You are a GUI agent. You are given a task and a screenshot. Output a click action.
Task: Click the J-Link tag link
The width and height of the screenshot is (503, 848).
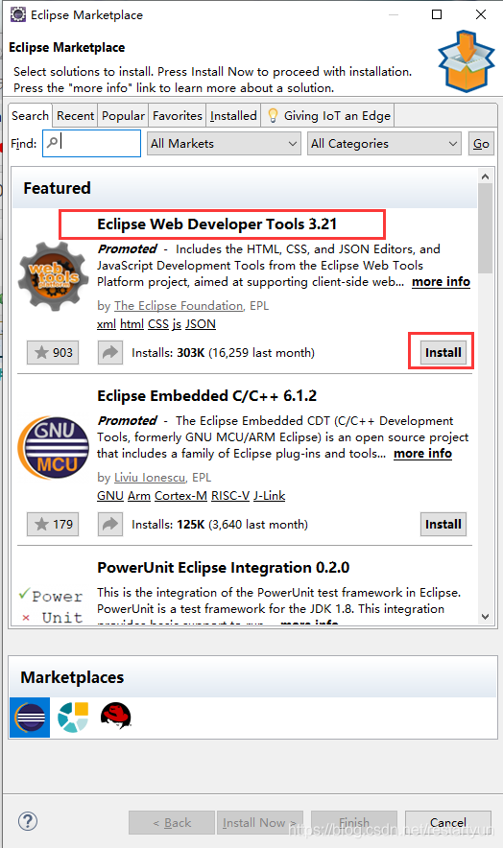(x=269, y=495)
